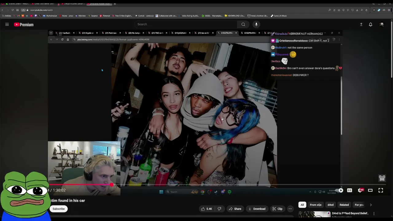Open the recommended D4vd video thumbnail
Image resolution: width=393 pixels, height=221 pixels.
point(314,215)
